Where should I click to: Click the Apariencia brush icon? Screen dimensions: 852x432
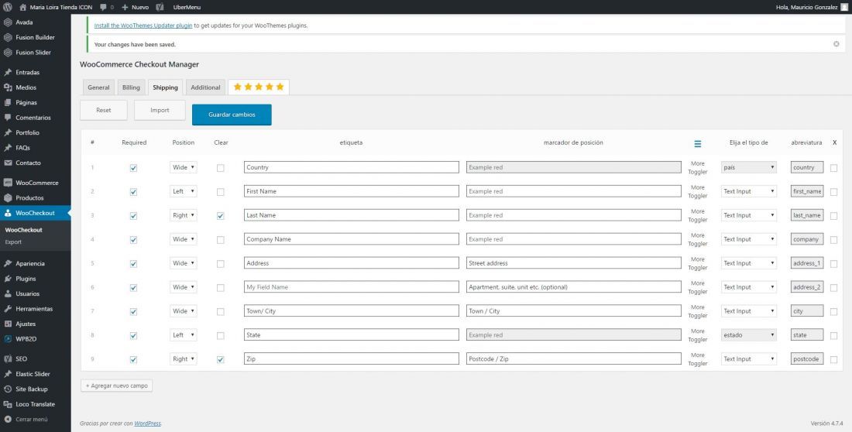pyautogui.click(x=8, y=263)
